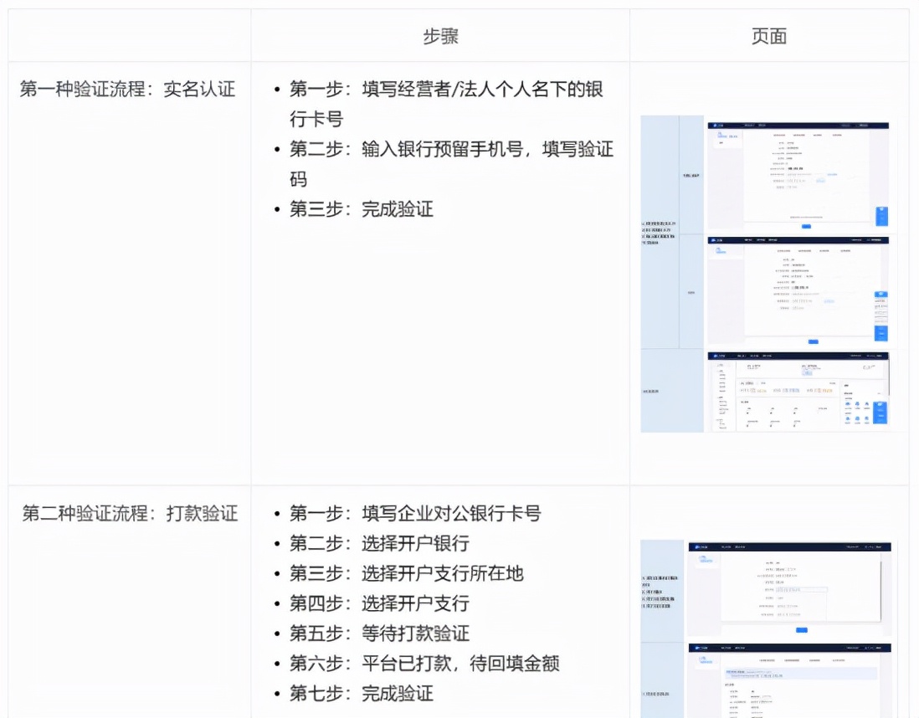Click the blue logo badge in the dashboard screenshot
The image size is (919, 718).
click(x=716, y=356)
